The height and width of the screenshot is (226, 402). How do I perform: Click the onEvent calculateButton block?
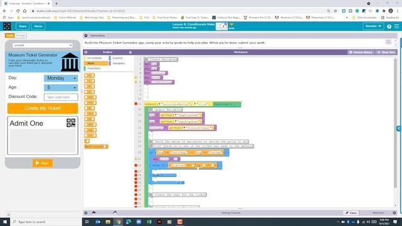pyautogui.click(x=193, y=104)
